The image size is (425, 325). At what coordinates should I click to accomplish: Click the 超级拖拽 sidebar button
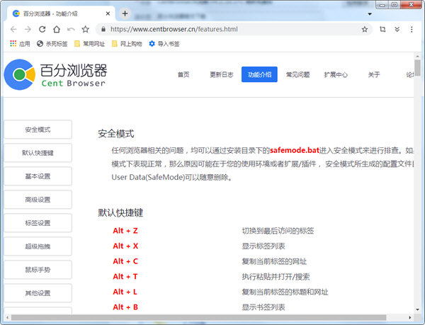coord(38,246)
